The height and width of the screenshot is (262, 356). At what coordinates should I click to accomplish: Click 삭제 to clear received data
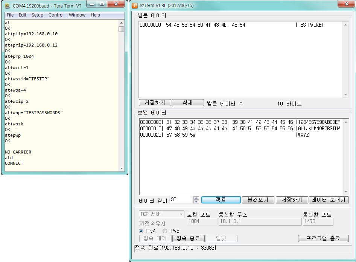pyautogui.click(x=187, y=102)
